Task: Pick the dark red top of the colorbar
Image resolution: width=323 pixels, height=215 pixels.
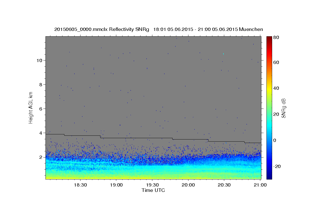Action: point(269,38)
